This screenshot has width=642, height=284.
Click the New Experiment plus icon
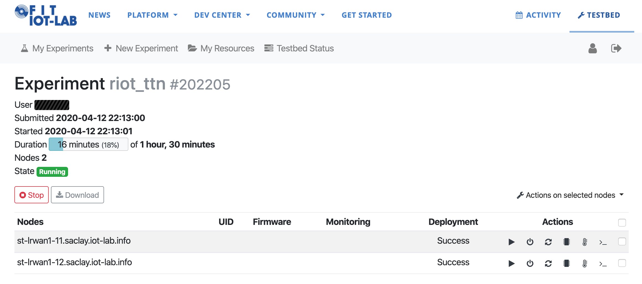point(108,48)
